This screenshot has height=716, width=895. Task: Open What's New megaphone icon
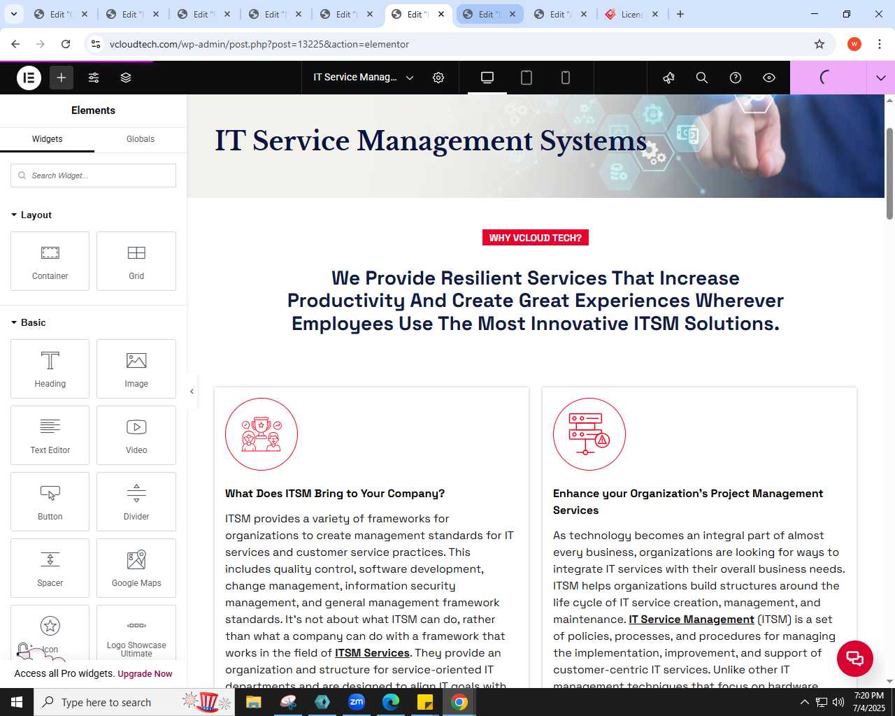pos(668,78)
